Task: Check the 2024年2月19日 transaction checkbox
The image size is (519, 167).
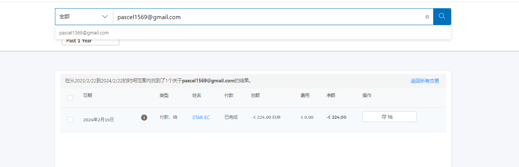Action: pyautogui.click(x=70, y=119)
